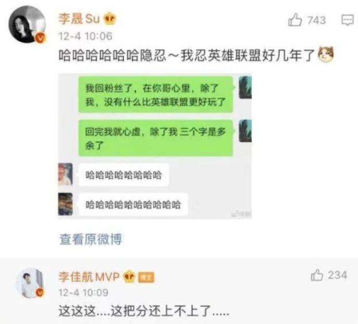
Task: Click crown badge next to 李佳航MVP
Action: click(x=129, y=277)
